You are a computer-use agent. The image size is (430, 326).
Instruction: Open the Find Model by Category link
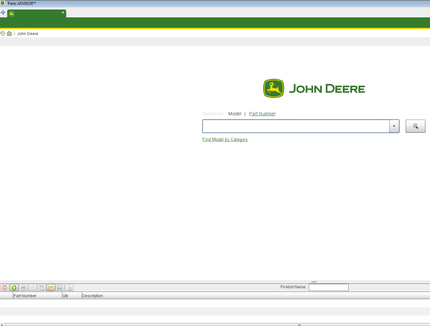[225, 139]
